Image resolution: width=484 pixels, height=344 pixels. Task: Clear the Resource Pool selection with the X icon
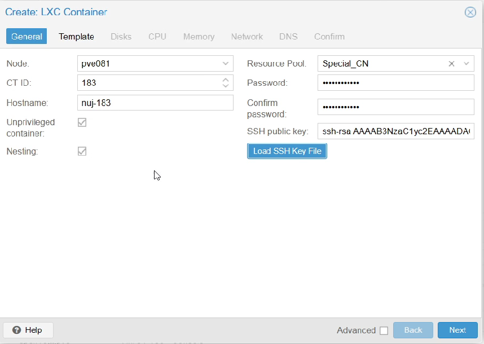[452, 63]
